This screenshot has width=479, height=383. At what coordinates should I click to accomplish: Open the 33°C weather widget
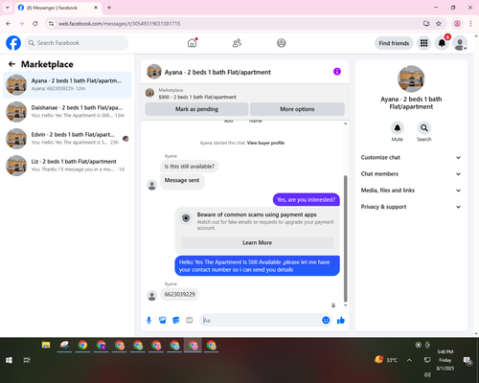[386, 360]
